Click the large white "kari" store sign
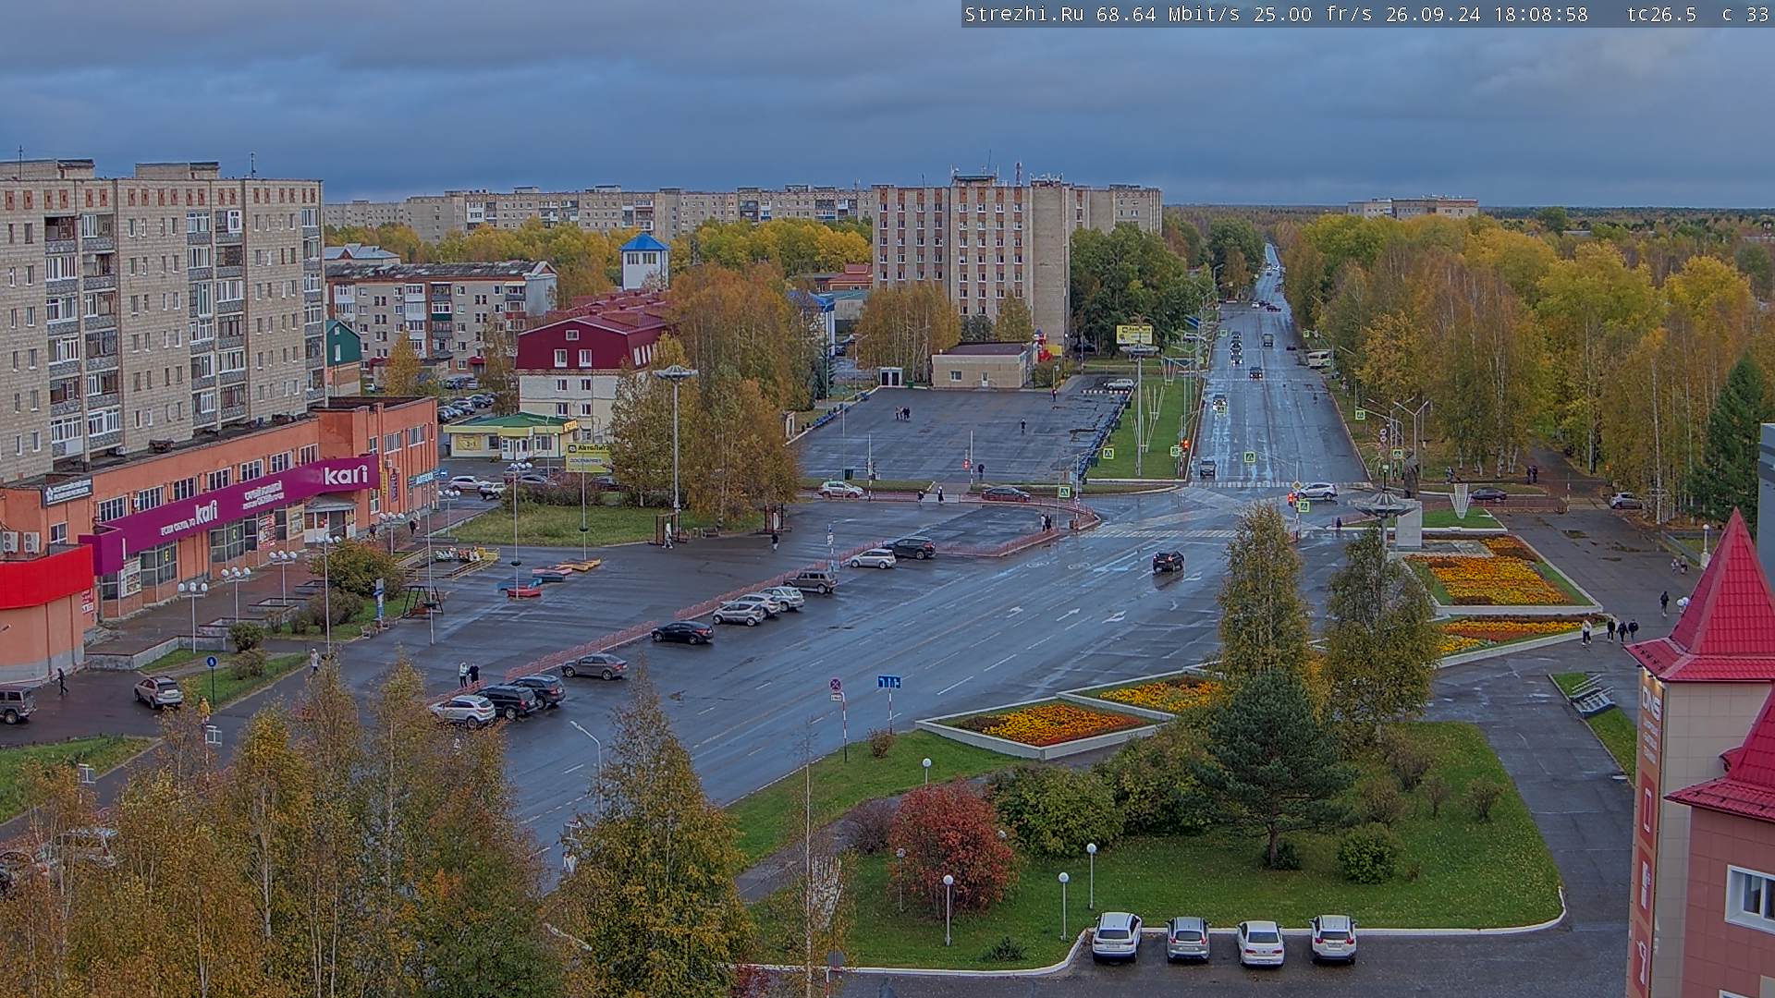 tap(346, 475)
